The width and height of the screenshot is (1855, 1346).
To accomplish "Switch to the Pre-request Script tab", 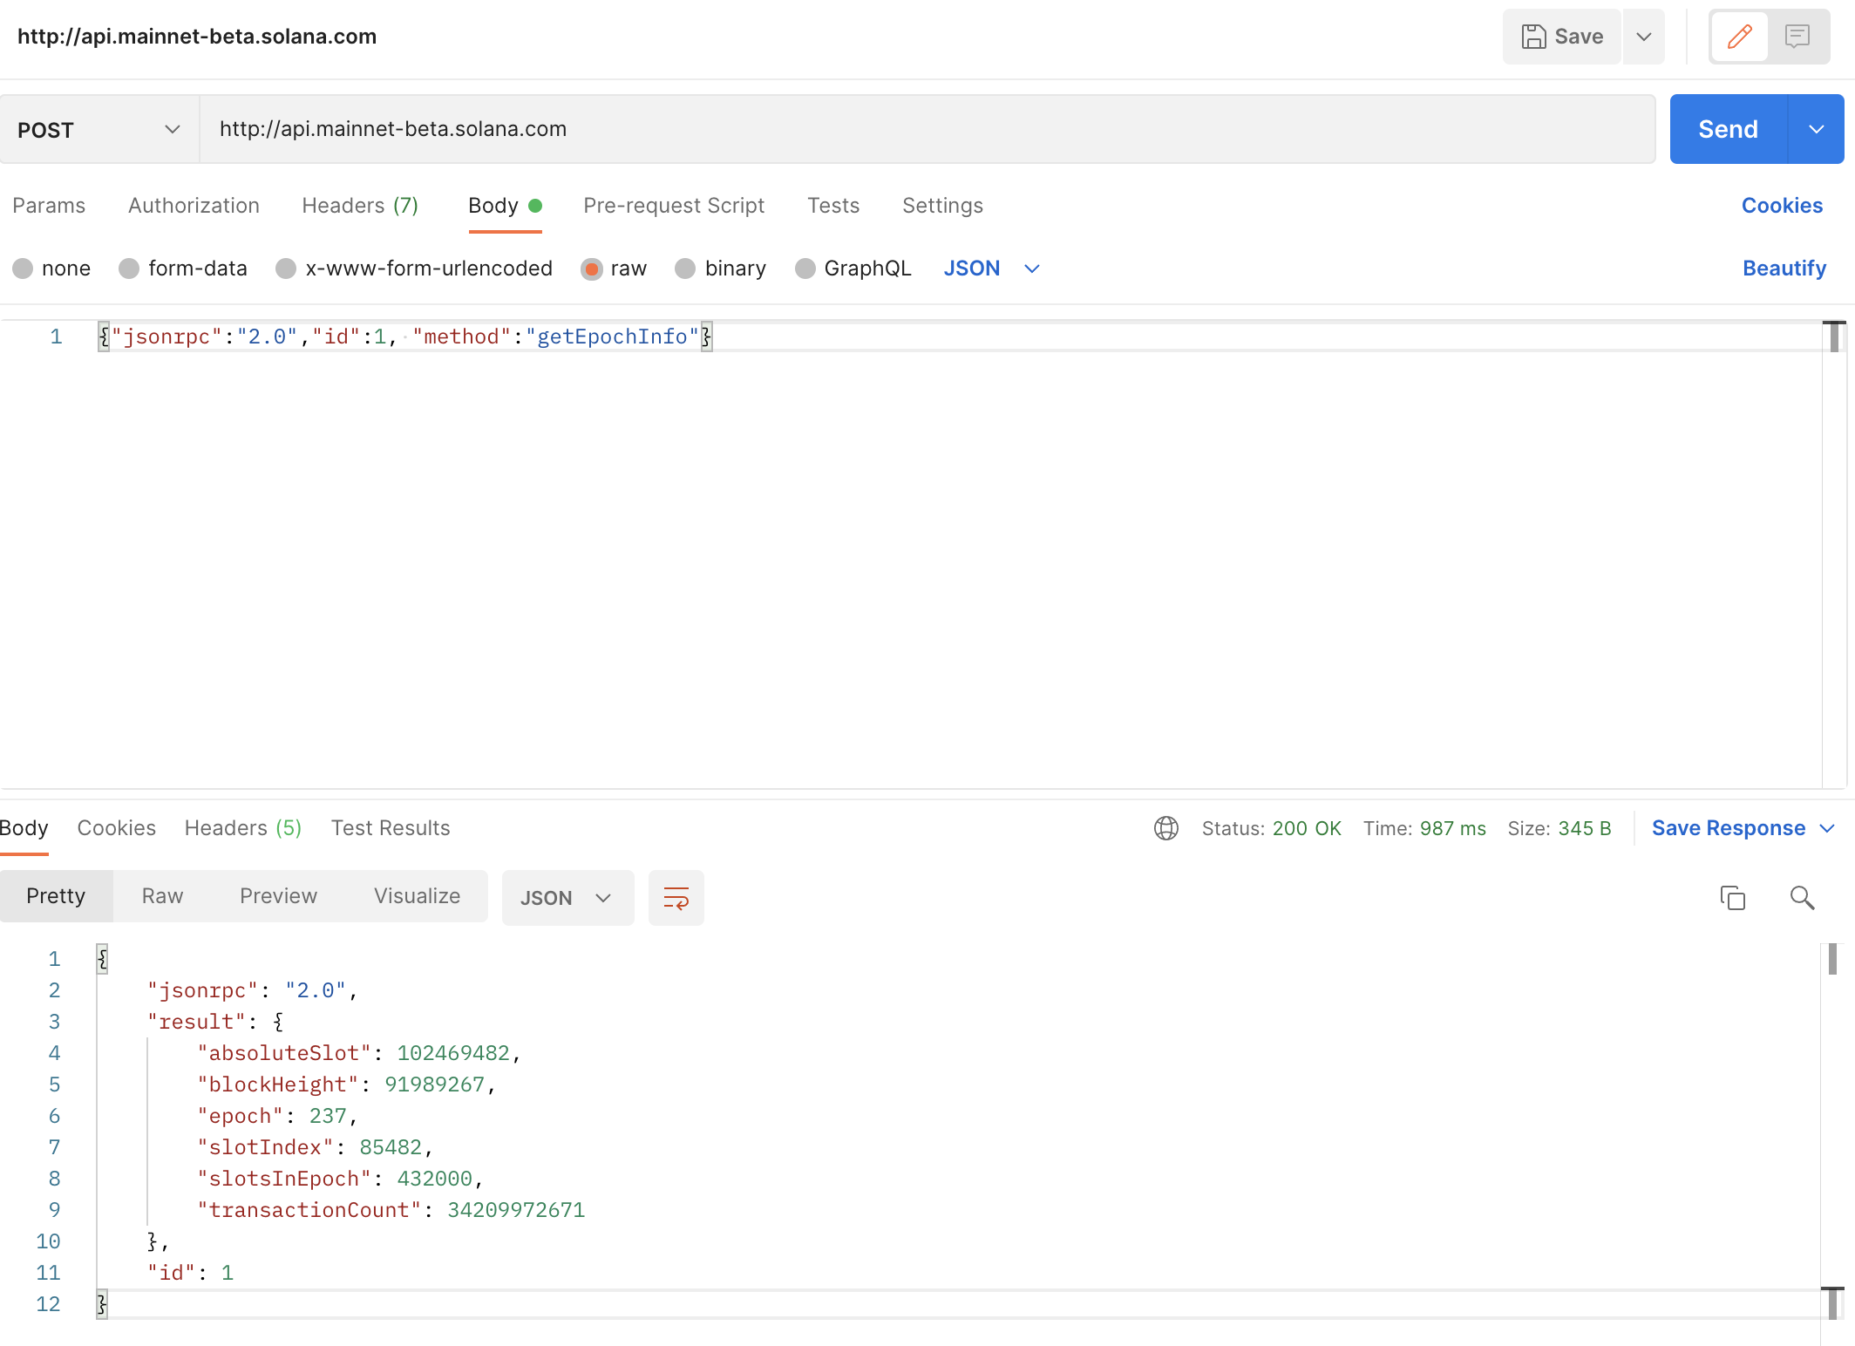I will click(673, 206).
